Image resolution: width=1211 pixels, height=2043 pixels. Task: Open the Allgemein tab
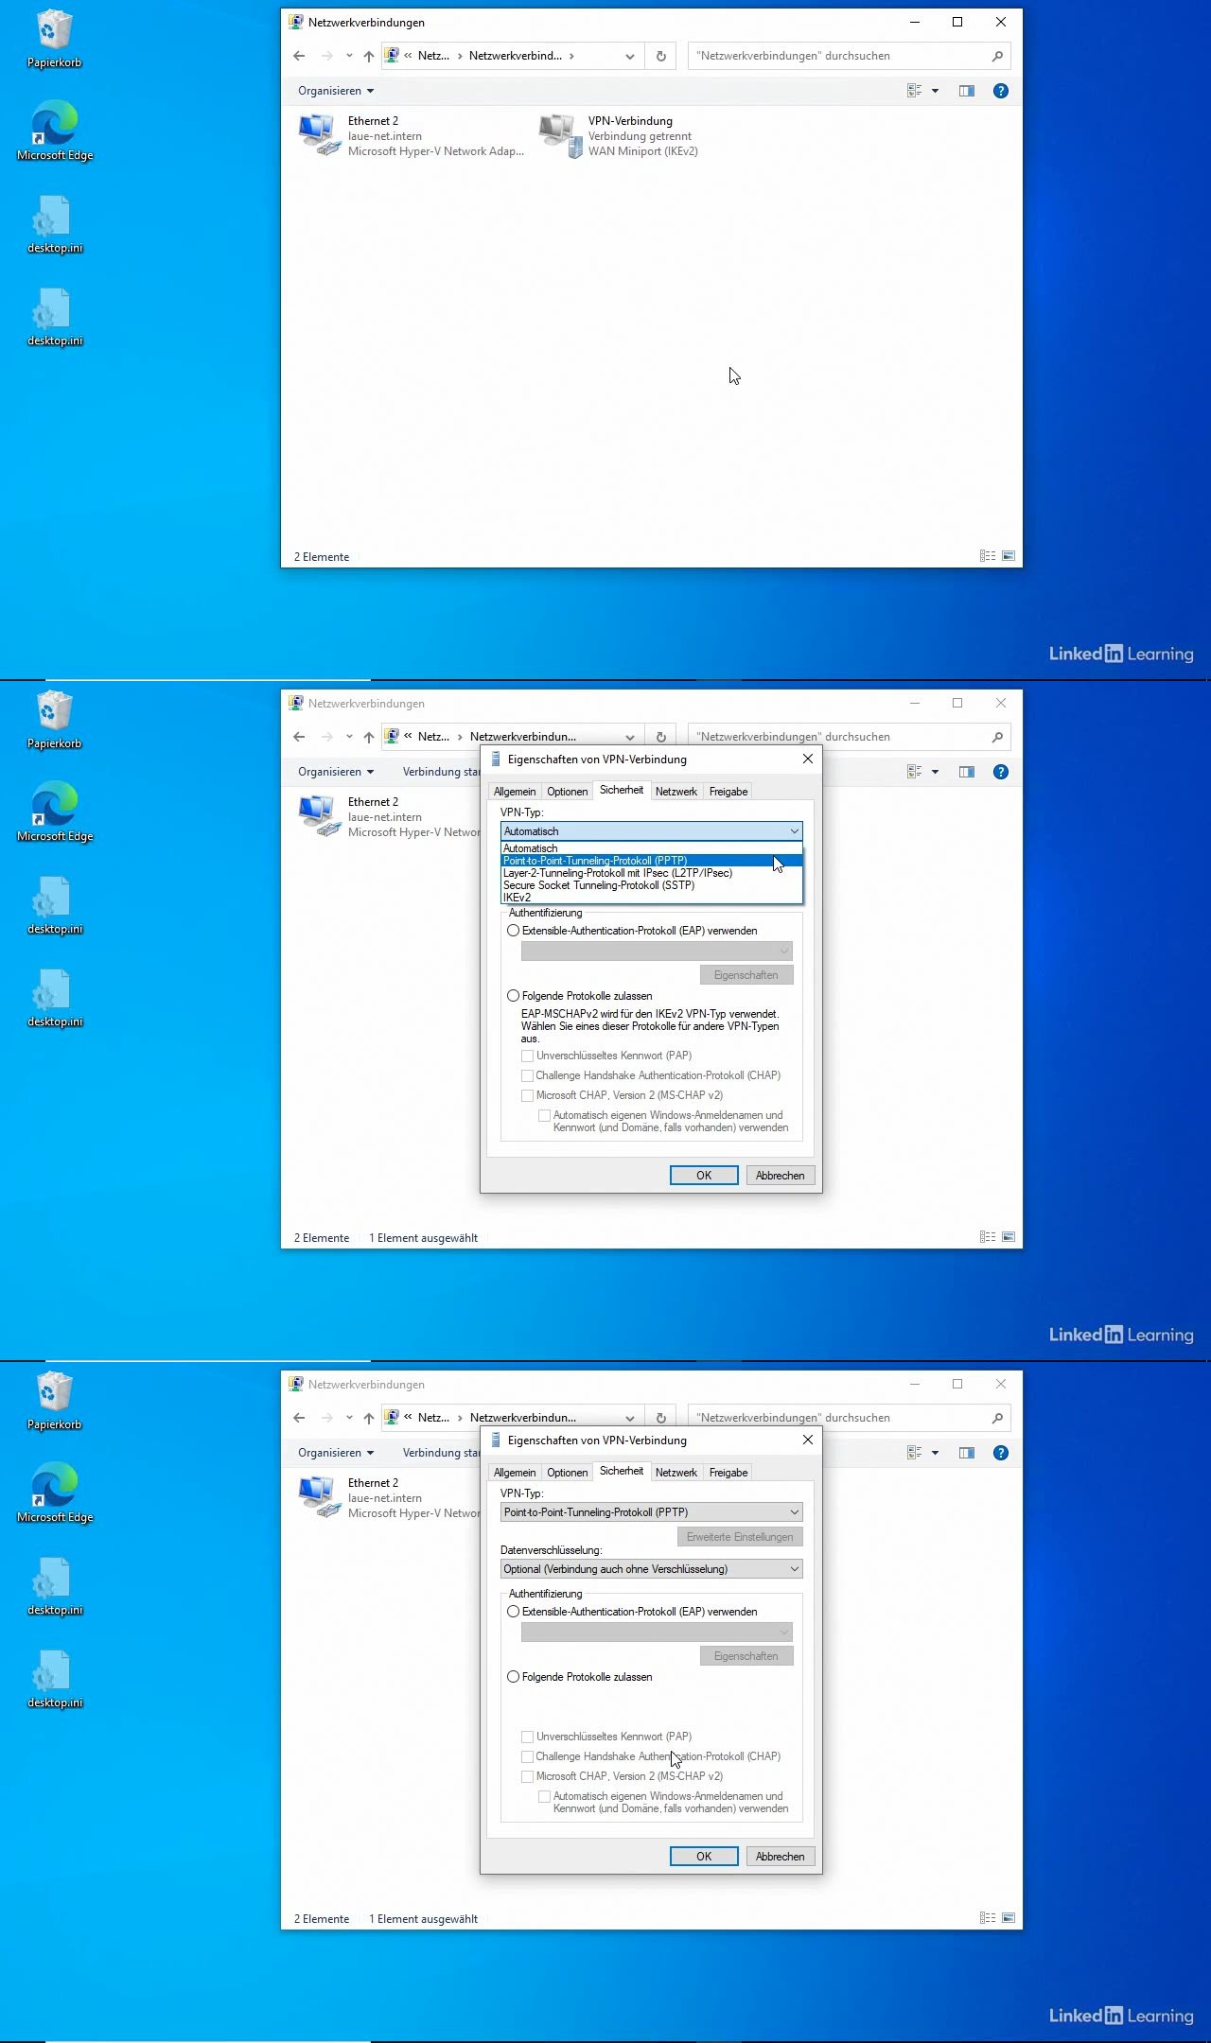point(515,1473)
